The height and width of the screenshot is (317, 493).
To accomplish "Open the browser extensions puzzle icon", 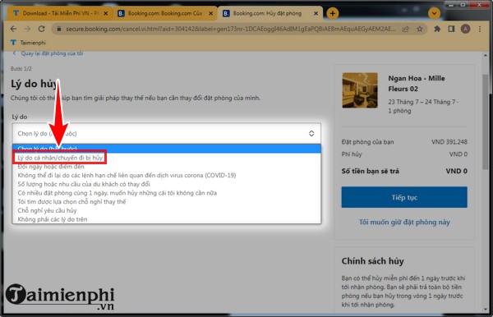I will [x=437, y=29].
